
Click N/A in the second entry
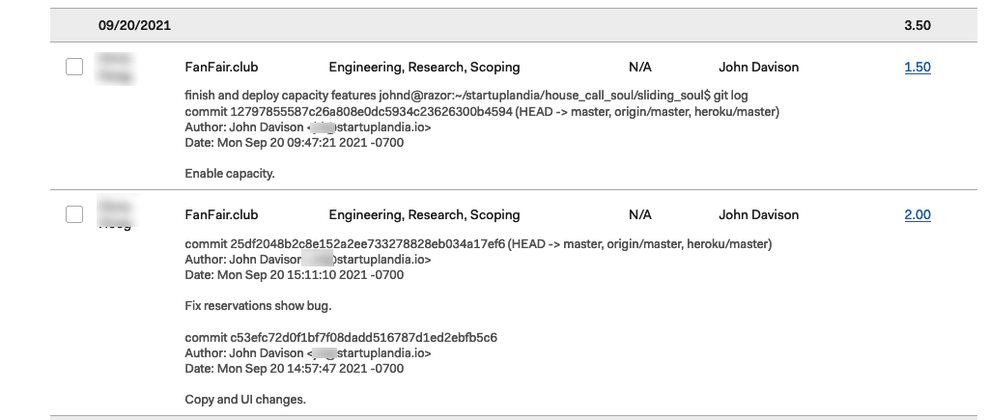coord(639,214)
